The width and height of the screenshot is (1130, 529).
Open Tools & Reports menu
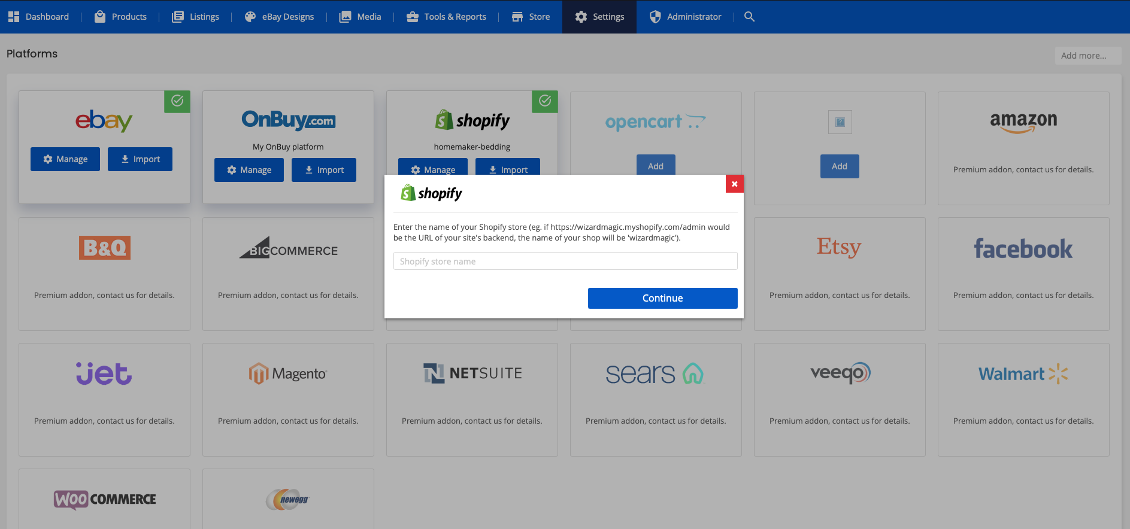click(x=446, y=17)
